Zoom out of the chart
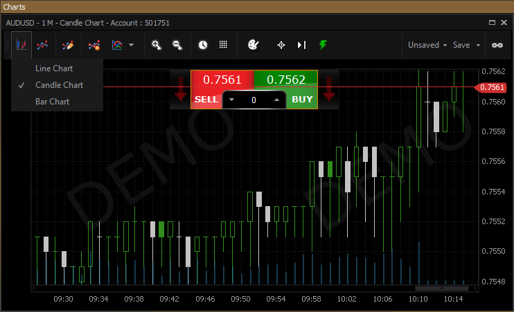The height and width of the screenshot is (312, 514). click(x=177, y=45)
